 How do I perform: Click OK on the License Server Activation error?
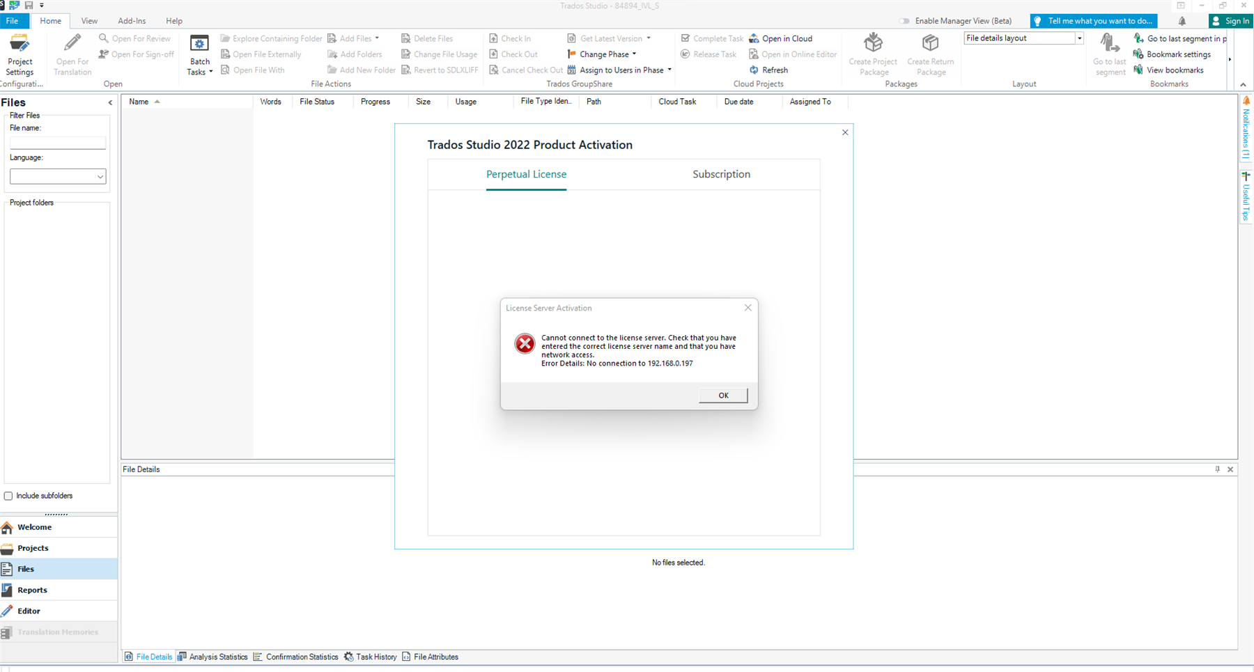pos(722,395)
